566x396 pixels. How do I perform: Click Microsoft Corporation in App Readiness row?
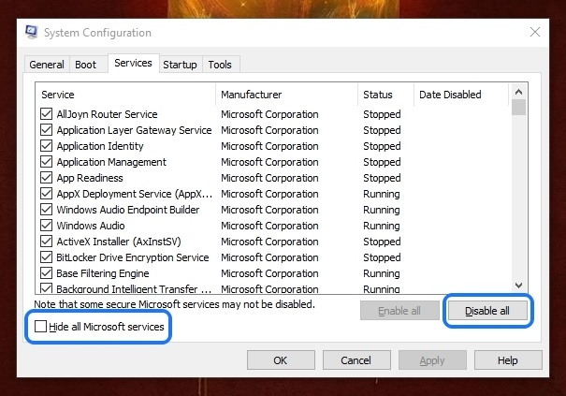[x=269, y=178]
